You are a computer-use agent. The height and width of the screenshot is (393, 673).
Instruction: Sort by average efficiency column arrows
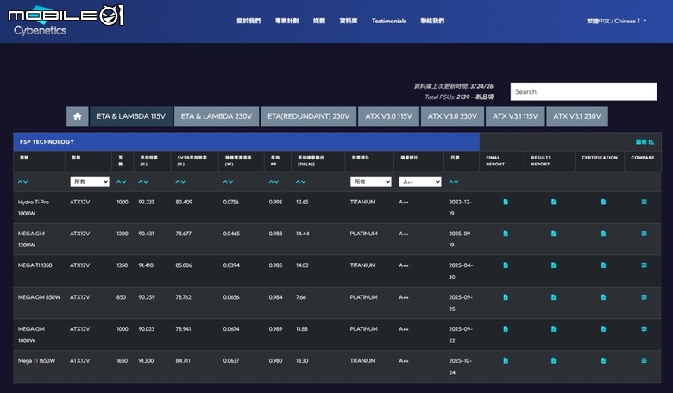[143, 182]
